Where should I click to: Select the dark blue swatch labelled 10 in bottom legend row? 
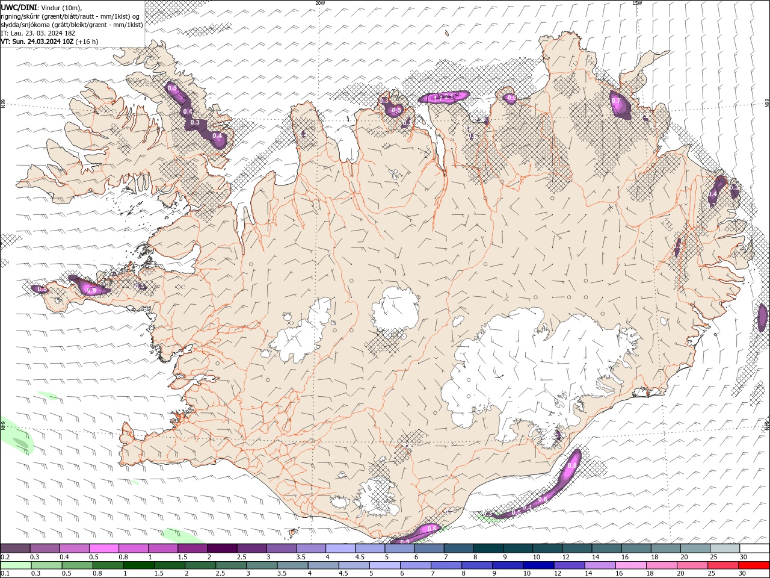537,565
